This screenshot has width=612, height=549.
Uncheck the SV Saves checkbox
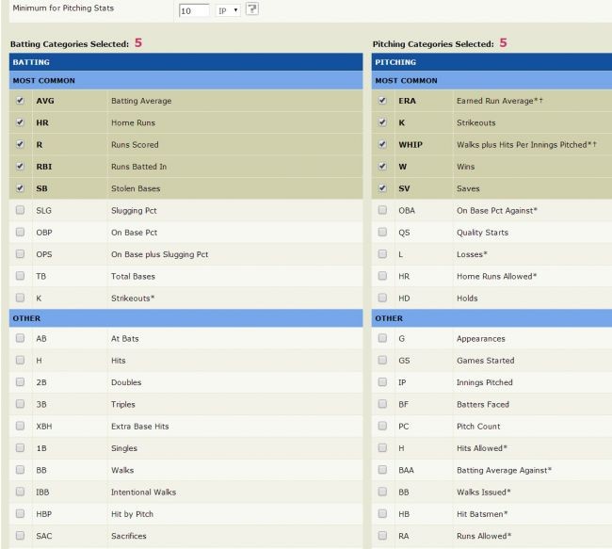(382, 188)
